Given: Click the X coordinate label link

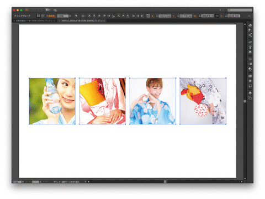Looking at the screenshot, I should [153, 16].
